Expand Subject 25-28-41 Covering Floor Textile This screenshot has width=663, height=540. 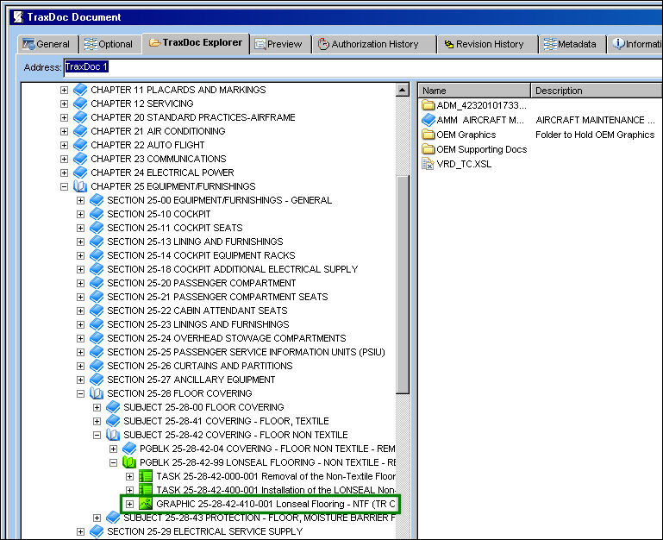coord(97,421)
